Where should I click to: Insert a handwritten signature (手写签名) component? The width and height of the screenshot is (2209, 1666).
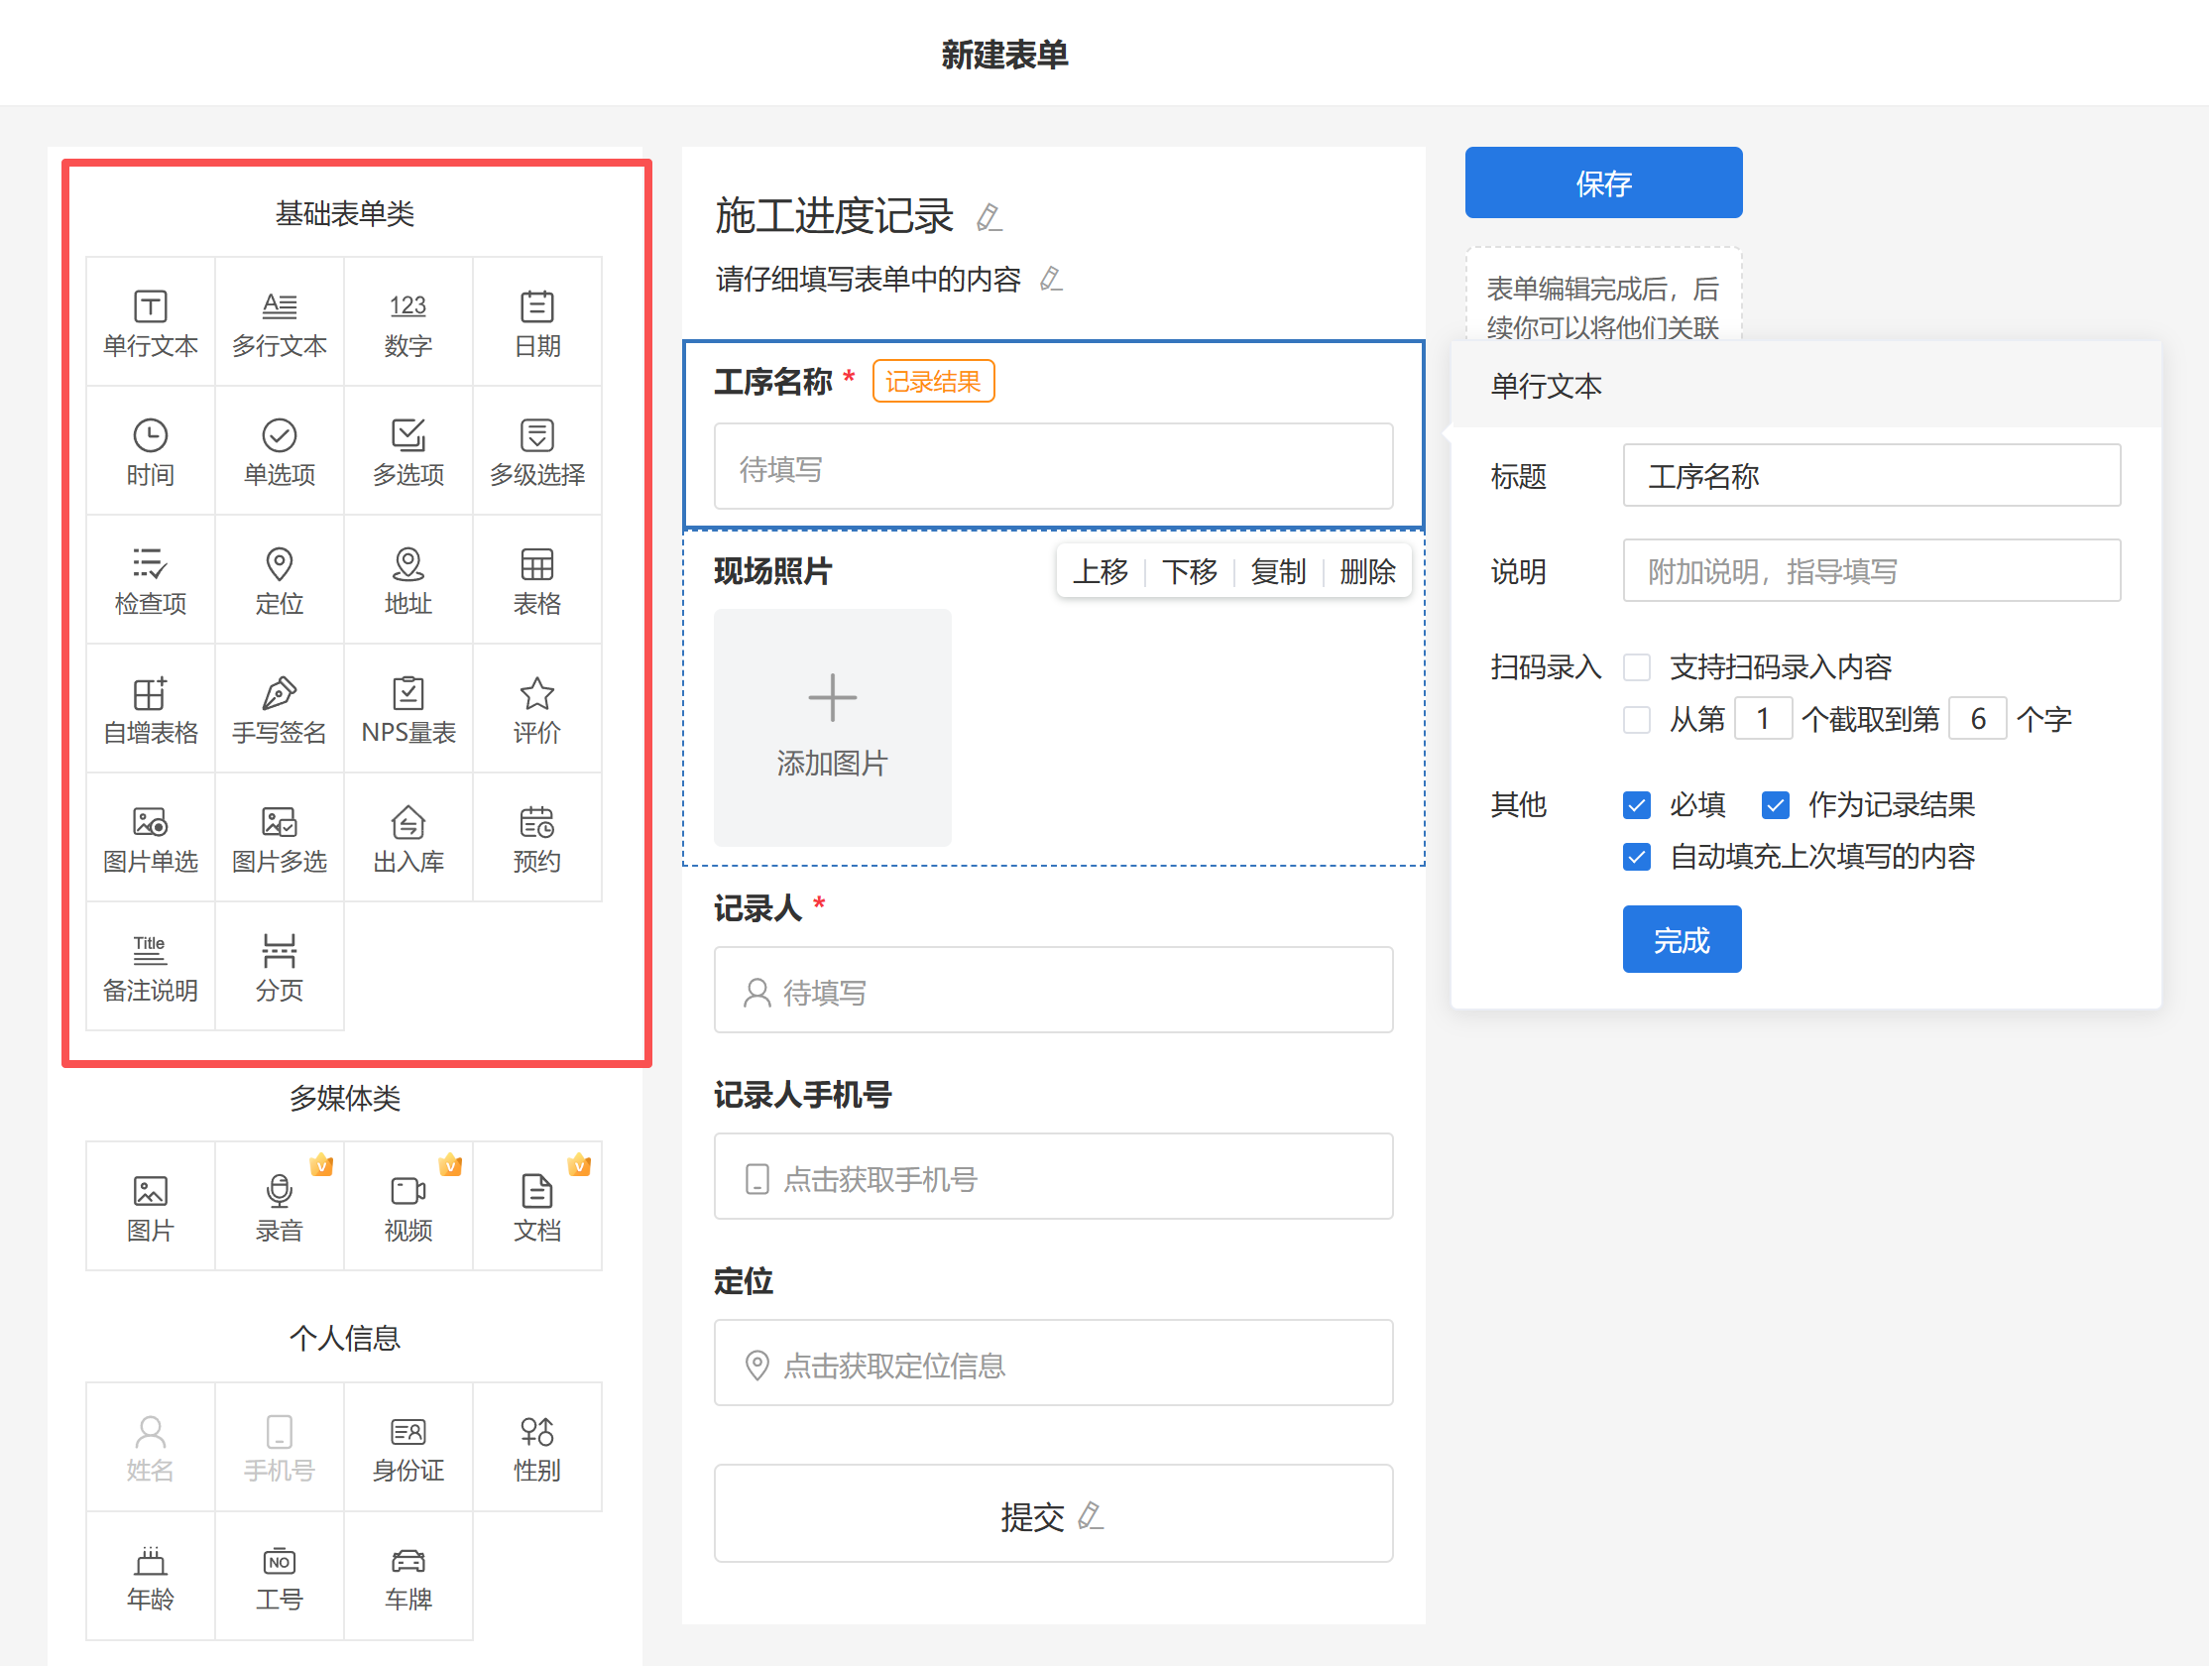point(279,709)
